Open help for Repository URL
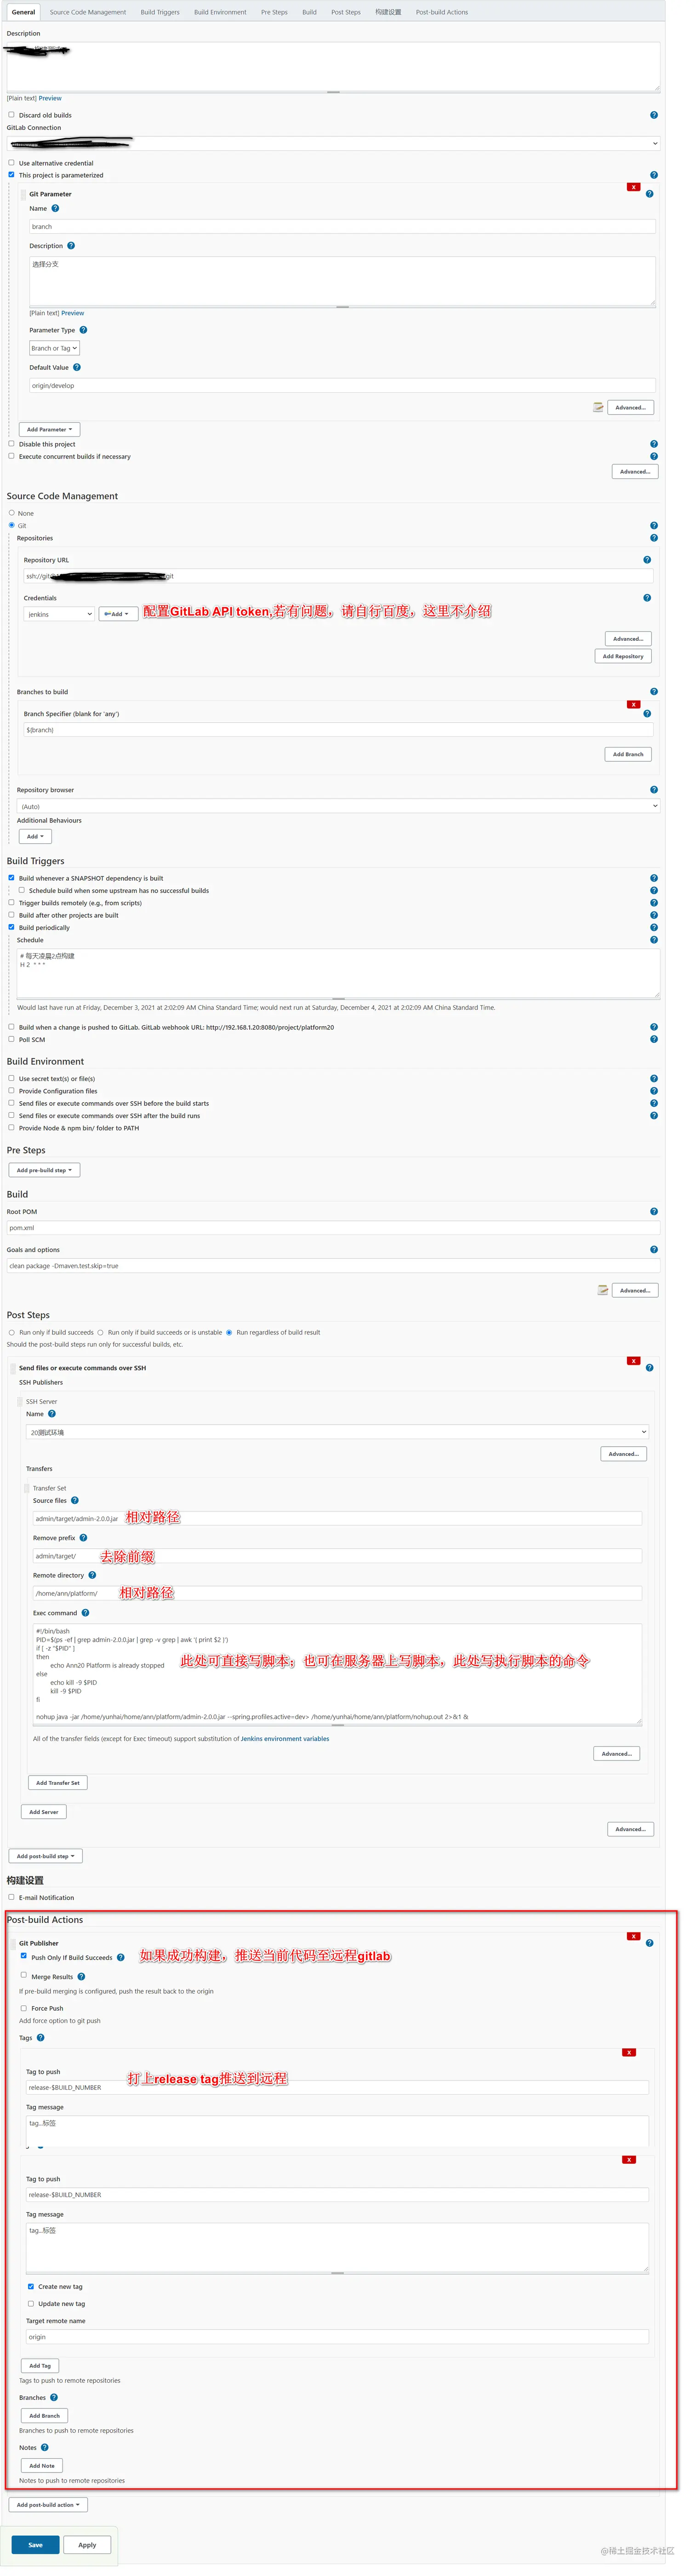The width and height of the screenshot is (695, 2576). click(x=647, y=560)
